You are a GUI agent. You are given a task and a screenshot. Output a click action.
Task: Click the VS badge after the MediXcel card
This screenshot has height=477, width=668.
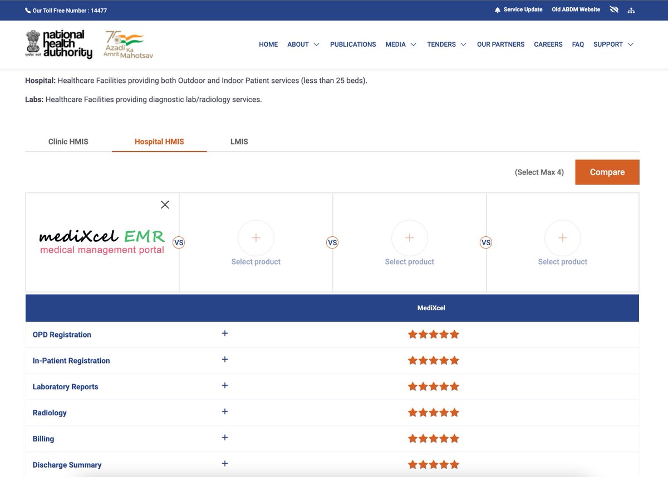pyautogui.click(x=179, y=242)
